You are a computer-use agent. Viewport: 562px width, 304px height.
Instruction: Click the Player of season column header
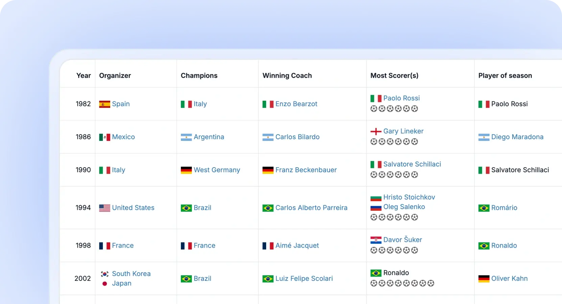[505, 76]
